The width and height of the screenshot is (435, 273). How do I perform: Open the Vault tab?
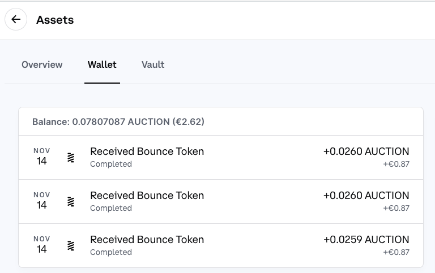153,65
